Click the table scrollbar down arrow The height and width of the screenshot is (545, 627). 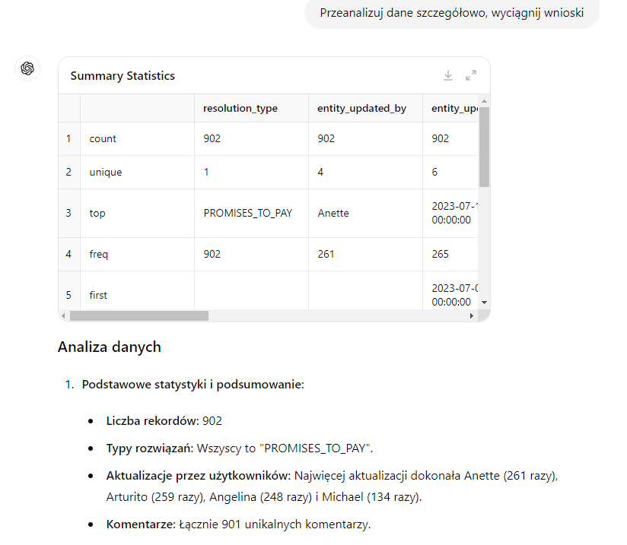pyautogui.click(x=485, y=303)
